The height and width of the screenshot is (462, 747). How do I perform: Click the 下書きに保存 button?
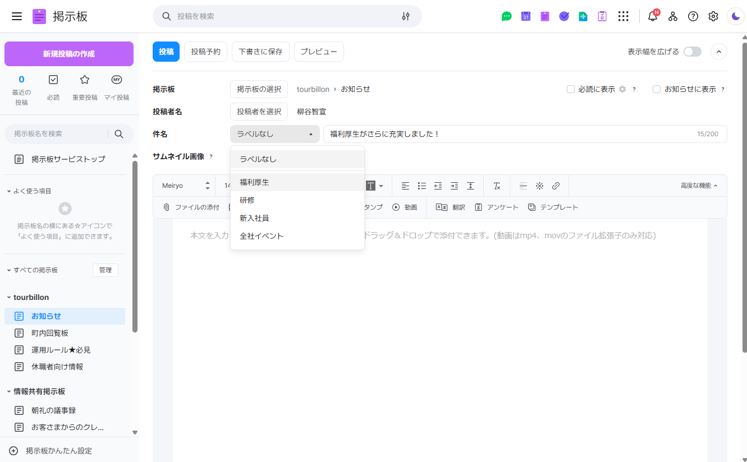click(x=260, y=52)
